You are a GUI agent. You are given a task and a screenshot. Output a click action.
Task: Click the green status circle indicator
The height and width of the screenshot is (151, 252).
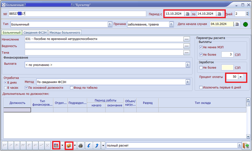pyautogui.click(x=245, y=25)
